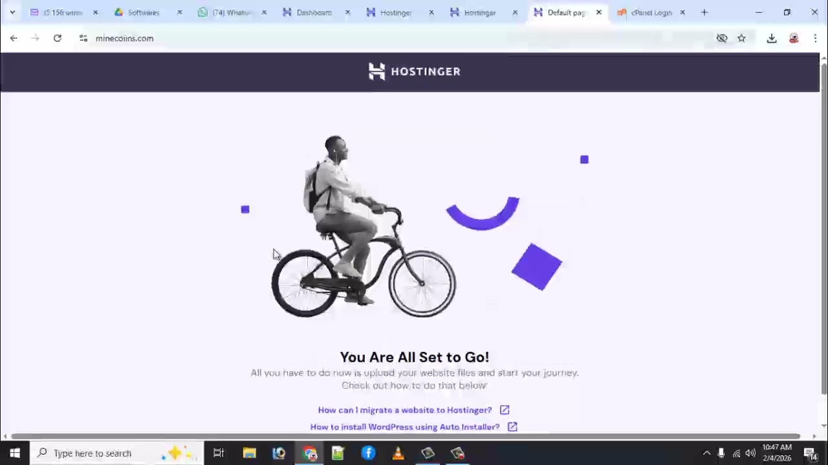Open the notification center icon

click(x=809, y=453)
